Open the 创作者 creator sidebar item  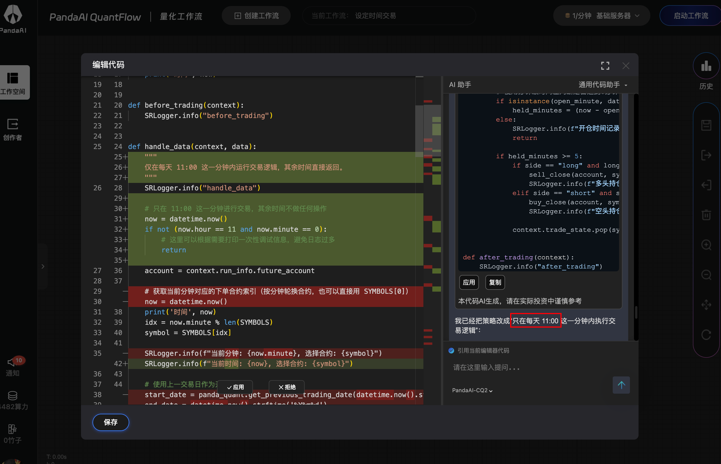pyautogui.click(x=13, y=129)
